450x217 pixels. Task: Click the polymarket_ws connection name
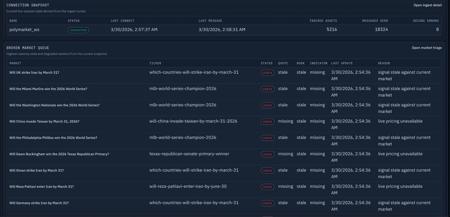click(x=24, y=30)
